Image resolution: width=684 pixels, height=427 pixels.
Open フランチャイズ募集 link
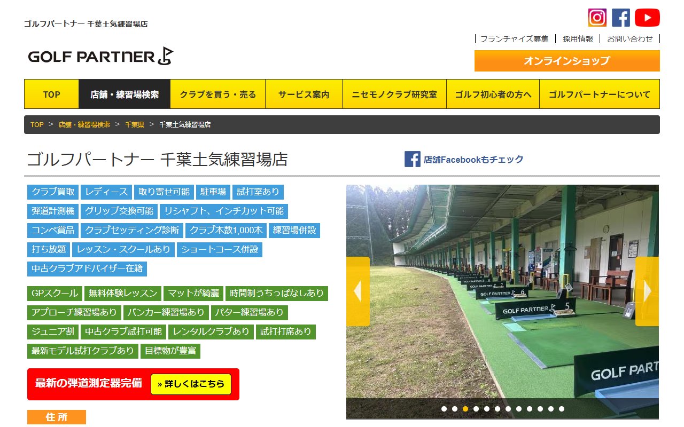pyautogui.click(x=514, y=39)
